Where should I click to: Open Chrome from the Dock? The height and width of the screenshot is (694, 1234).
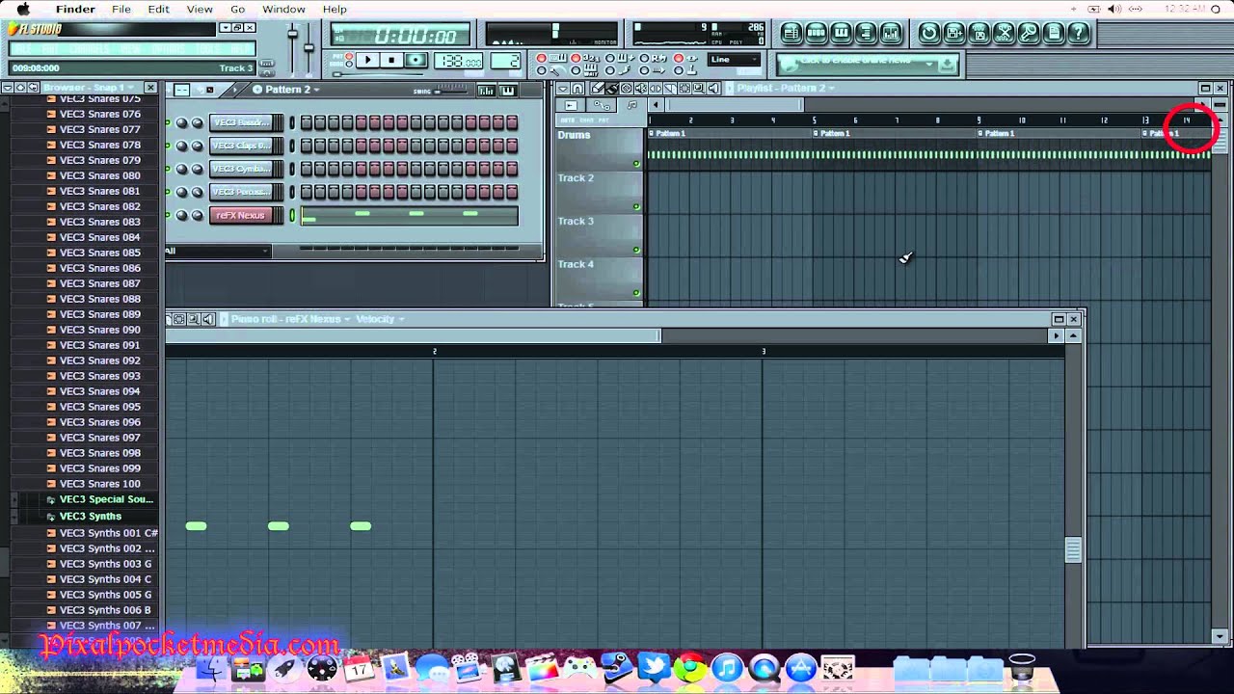689,667
